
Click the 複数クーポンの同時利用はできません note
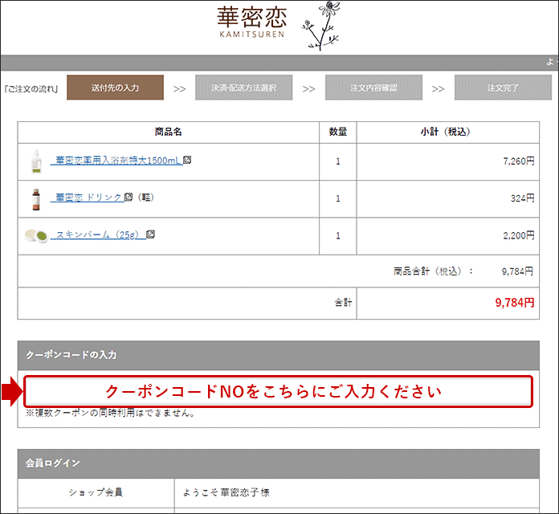pos(111,413)
